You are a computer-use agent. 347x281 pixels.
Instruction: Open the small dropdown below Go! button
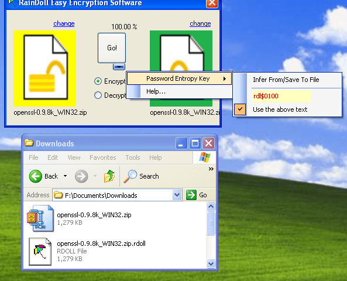pyautogui.click(x=119, y=67)
